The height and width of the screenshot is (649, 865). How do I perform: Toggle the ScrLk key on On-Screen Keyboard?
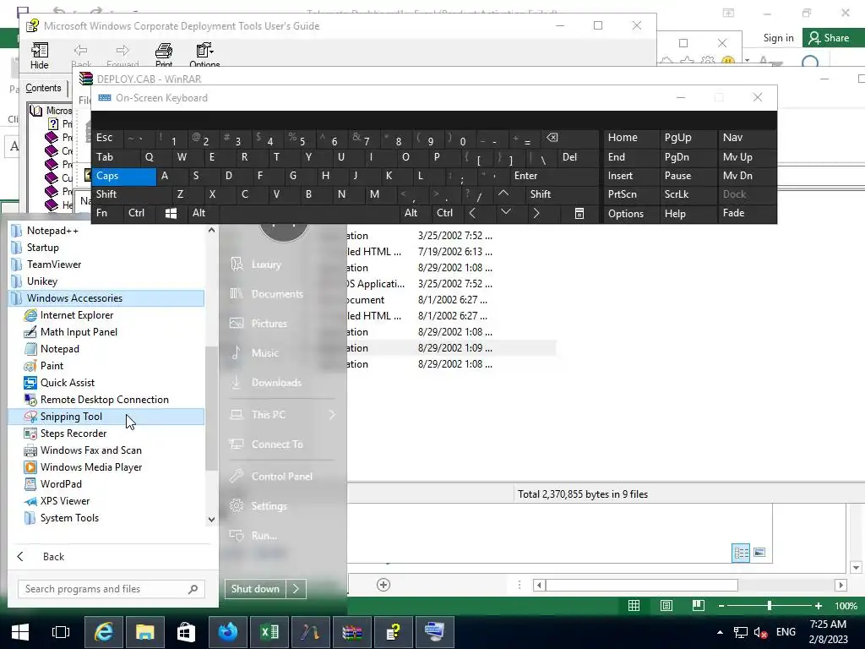coord(688,194)
